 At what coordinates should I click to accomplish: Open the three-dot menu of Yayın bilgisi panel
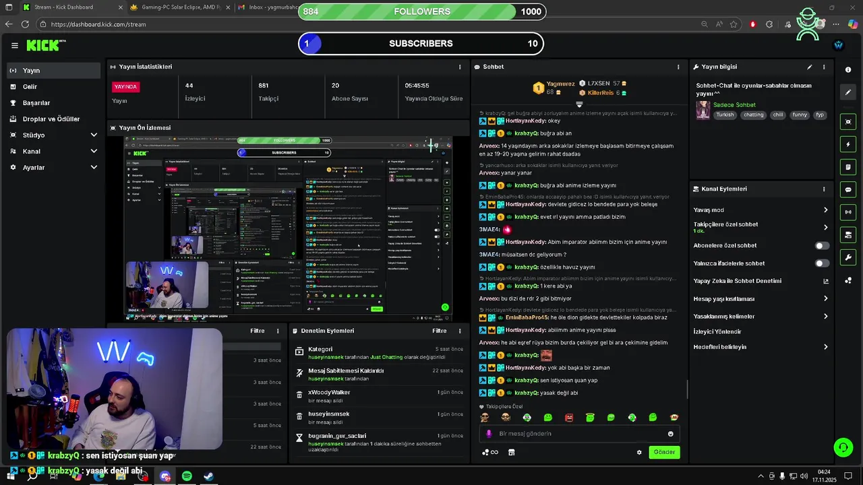(824, 67)
